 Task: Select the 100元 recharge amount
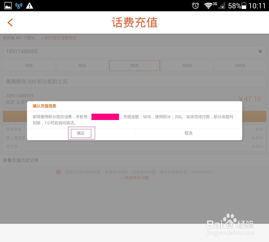(187, 66)
